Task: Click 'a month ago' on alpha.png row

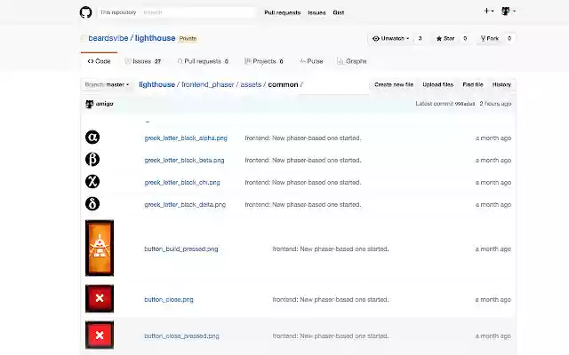Action: coord(493,138)
